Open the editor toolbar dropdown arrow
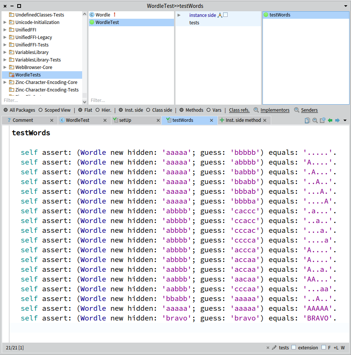The height and width of the screenshot is (355, 351). (x=345, y=120)
